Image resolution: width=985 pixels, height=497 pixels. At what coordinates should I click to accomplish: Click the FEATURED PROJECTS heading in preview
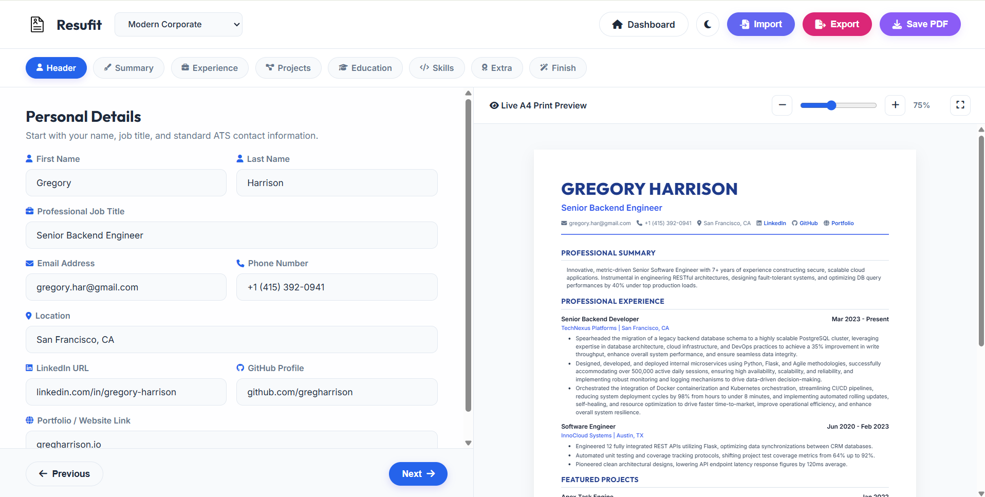pos(600,480)
